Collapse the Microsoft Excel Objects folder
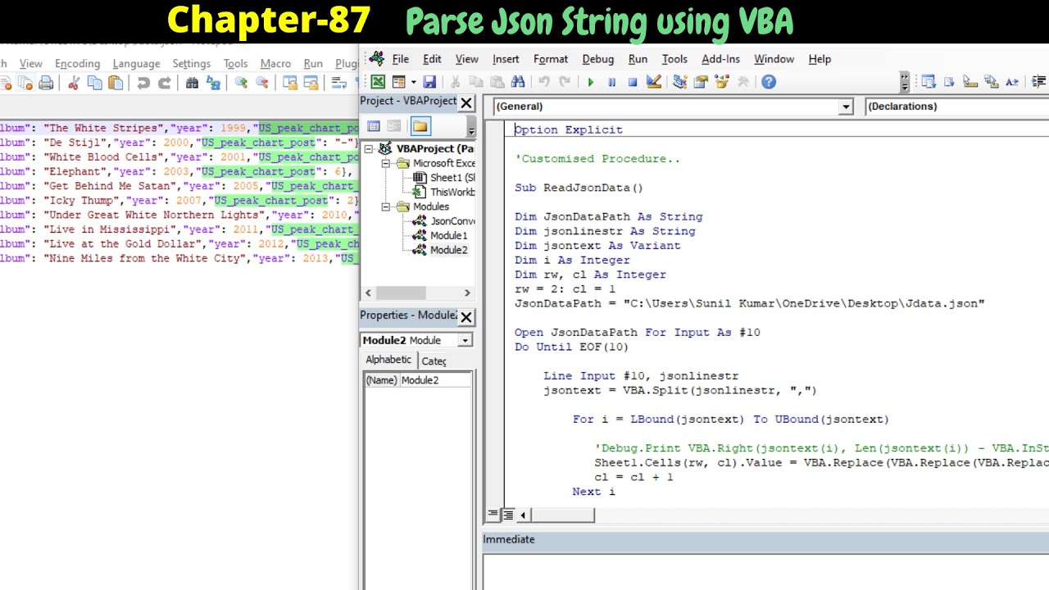Image resolution: width=1049 pixels, height=590 pixels. pos(385,164)
